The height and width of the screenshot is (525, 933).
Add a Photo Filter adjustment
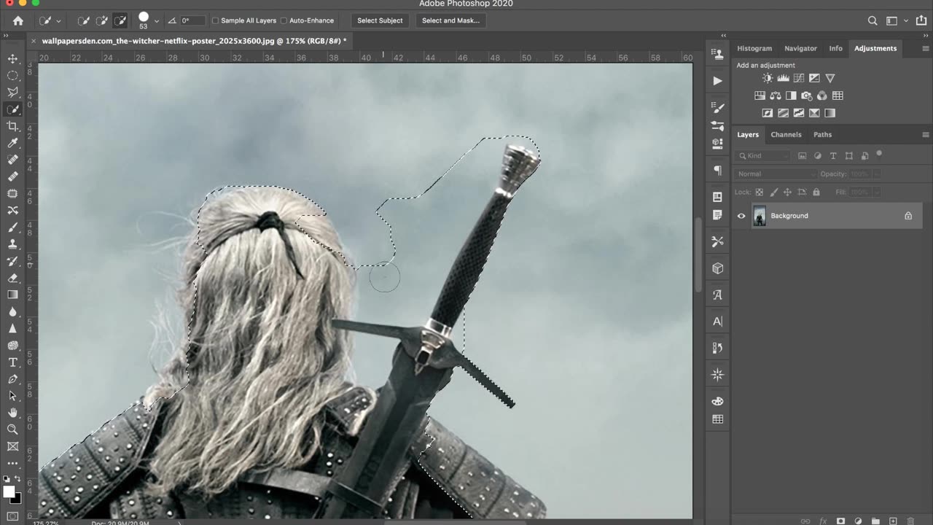pos(806,96)
